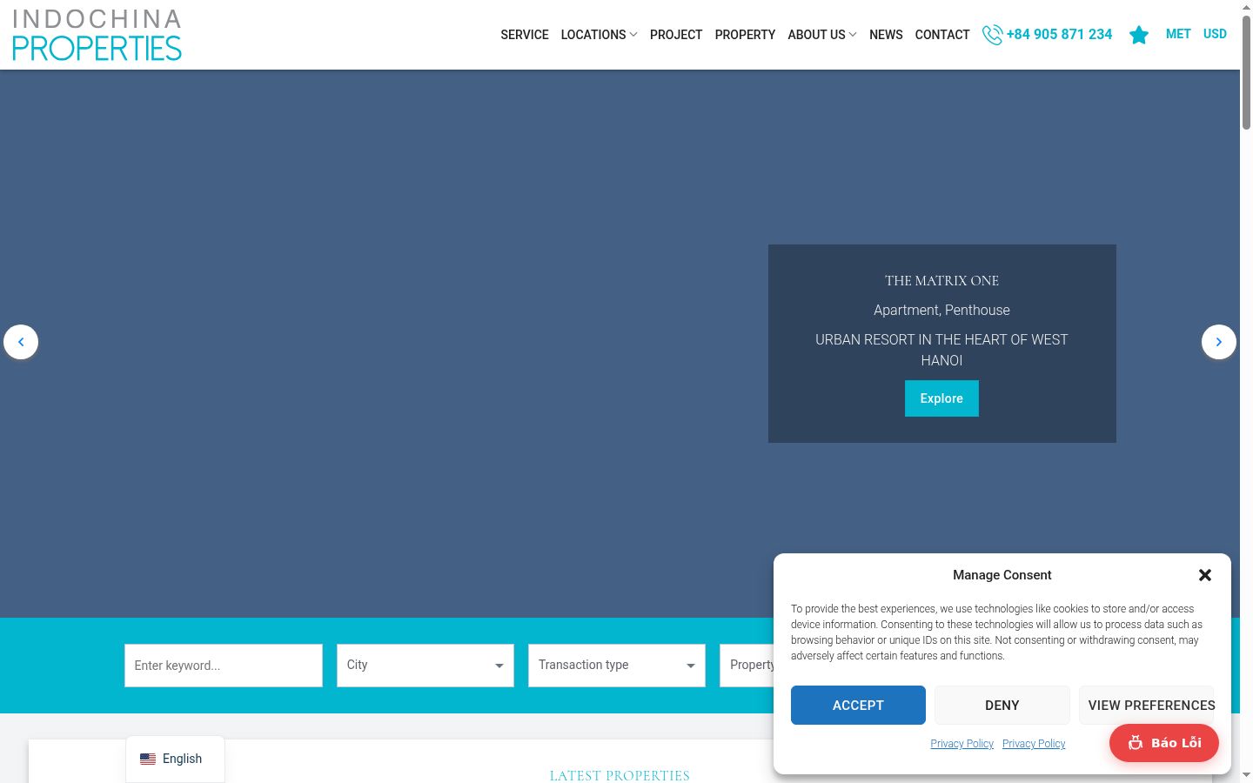The image size is (1253, 783).
Task: Click the page vertical scrollbar thumb
Action: [x=1246, y=73]
